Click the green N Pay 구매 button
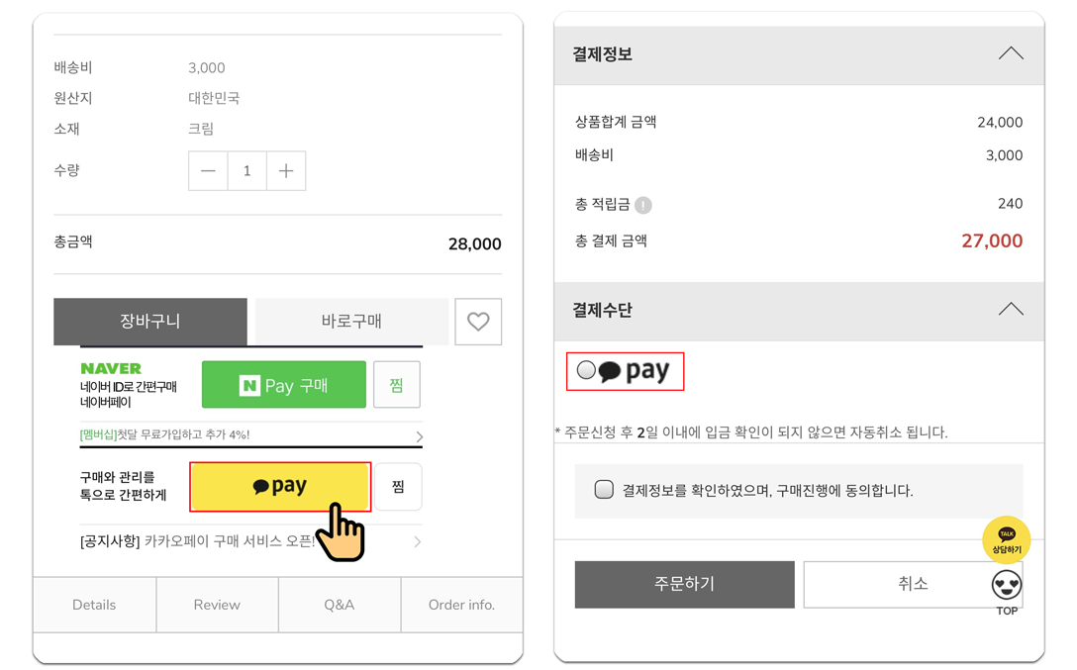The height and width of the screenshot is (670, 1077). [284, 384]
